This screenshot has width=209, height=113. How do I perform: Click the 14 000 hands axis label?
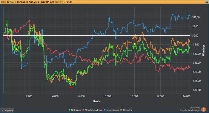click(x=187, y=96)
